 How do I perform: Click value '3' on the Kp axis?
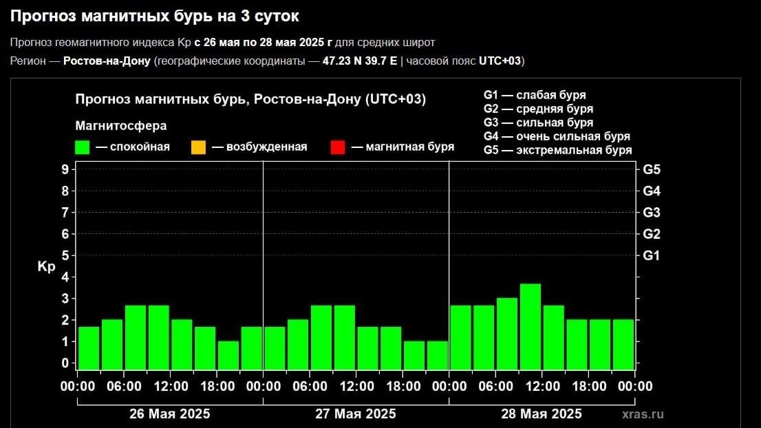pyautogui.click(x=65, y=299)
